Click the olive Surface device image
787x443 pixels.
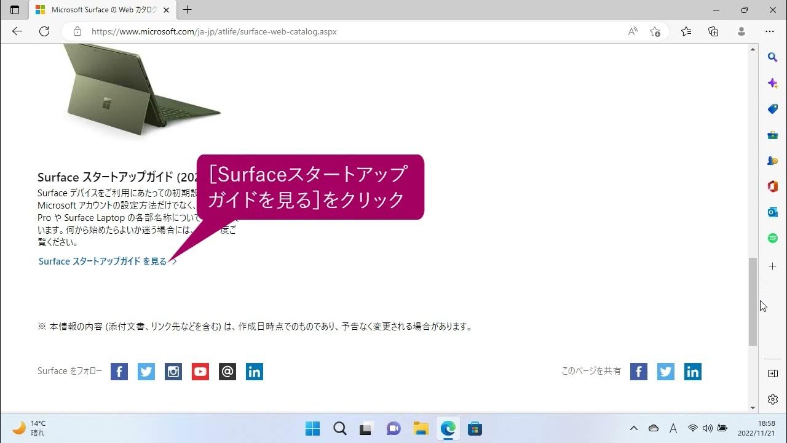coord(141,89)
